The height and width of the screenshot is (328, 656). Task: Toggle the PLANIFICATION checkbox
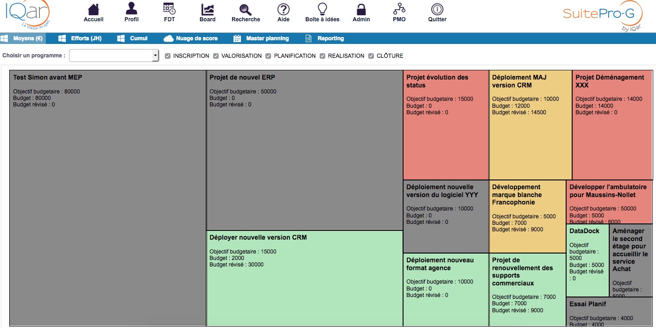[268, 56]
